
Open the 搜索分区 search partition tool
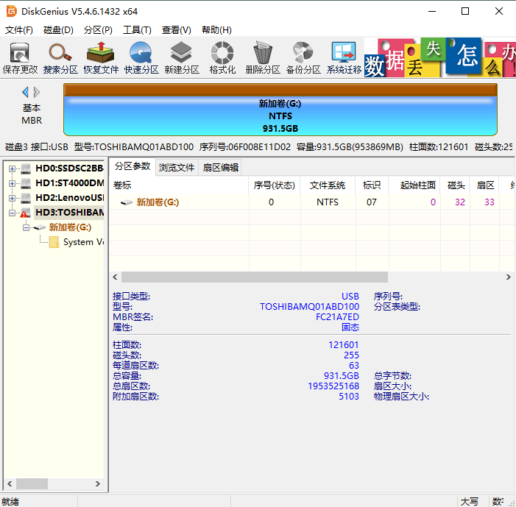[60, 58]
